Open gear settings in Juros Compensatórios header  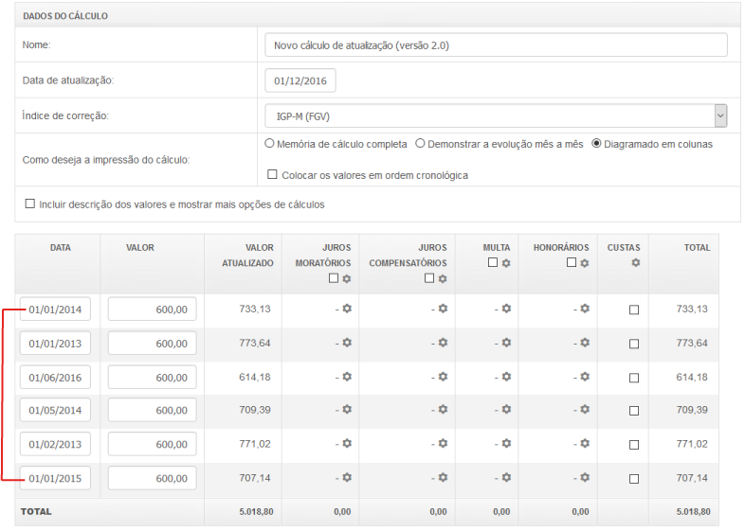click(x=443, y=278)
